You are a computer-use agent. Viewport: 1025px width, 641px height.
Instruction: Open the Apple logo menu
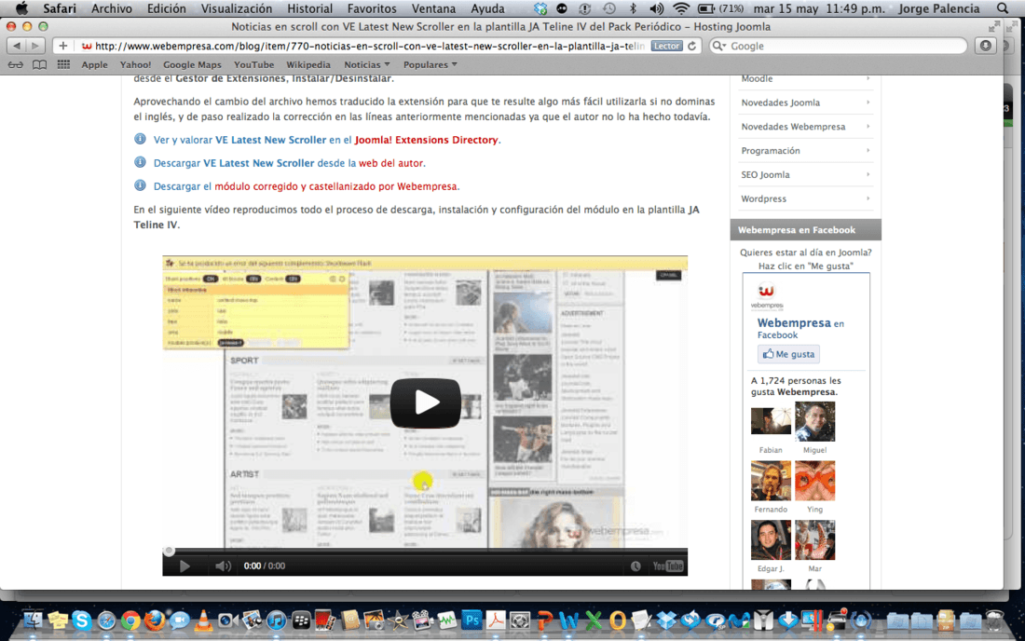point(21,8)
